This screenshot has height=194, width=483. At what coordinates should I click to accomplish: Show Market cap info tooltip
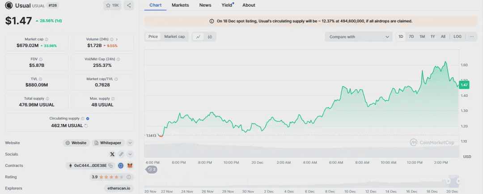[x=47, y=39]
